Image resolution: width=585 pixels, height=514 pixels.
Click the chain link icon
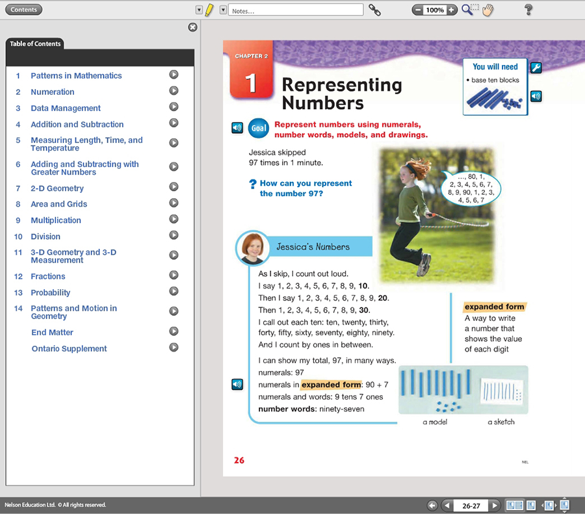374,10
